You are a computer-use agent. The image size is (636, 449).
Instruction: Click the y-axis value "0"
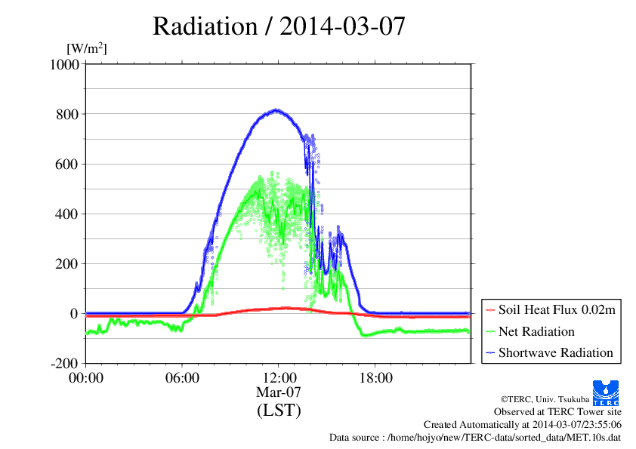74,314
